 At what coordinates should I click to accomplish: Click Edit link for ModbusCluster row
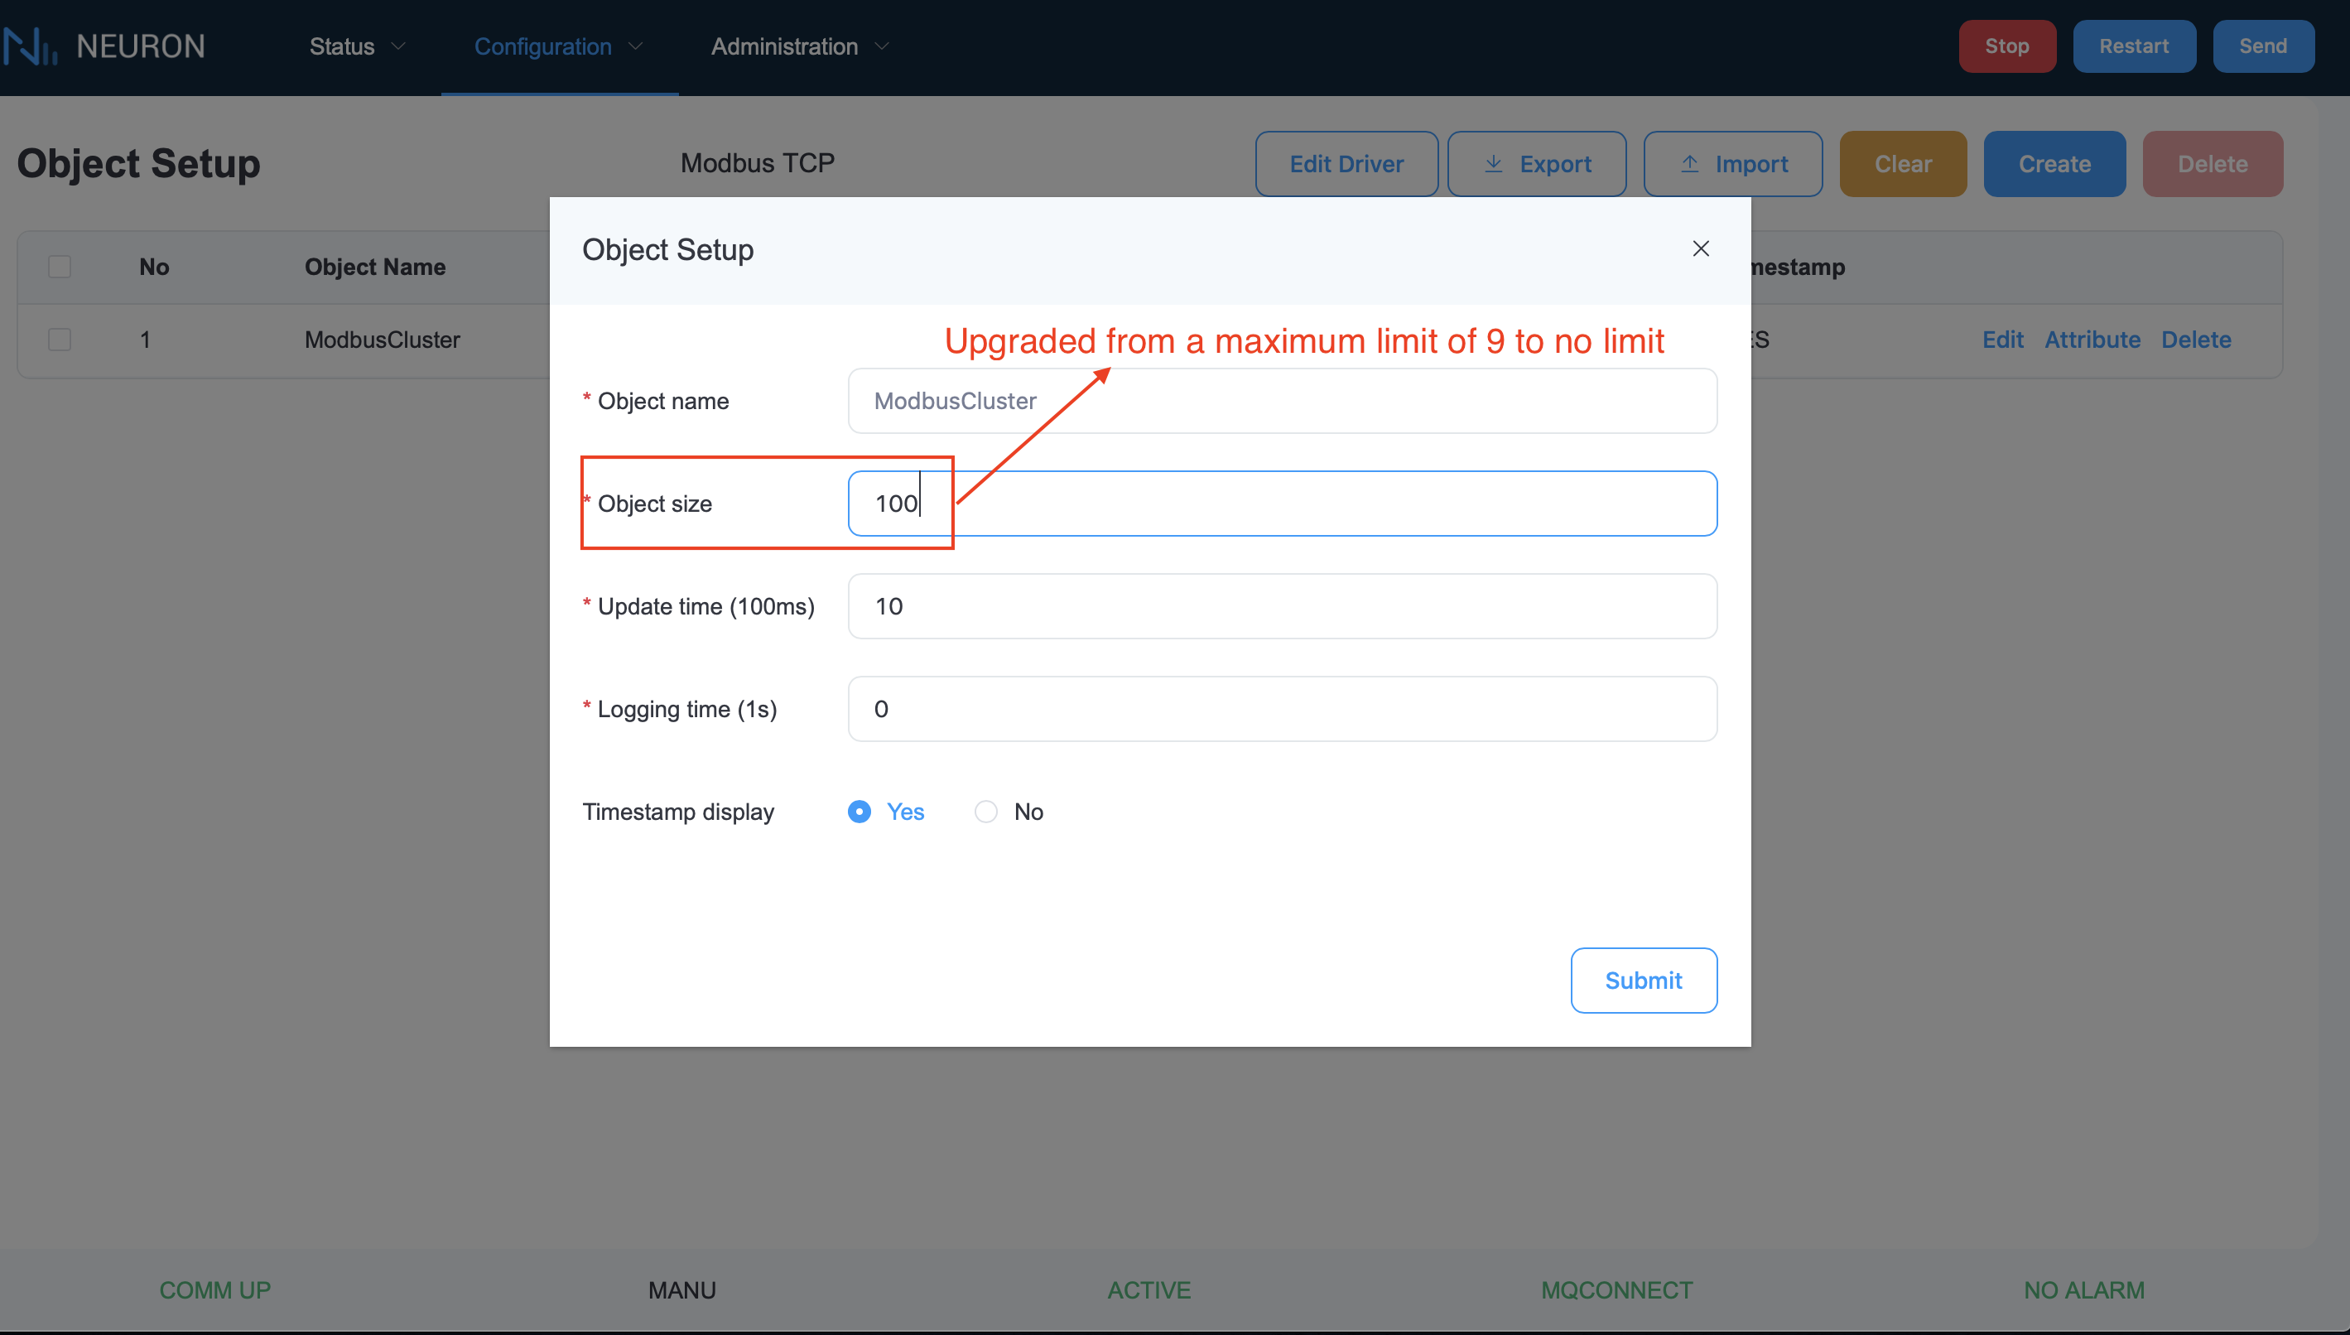[2002, 340]
